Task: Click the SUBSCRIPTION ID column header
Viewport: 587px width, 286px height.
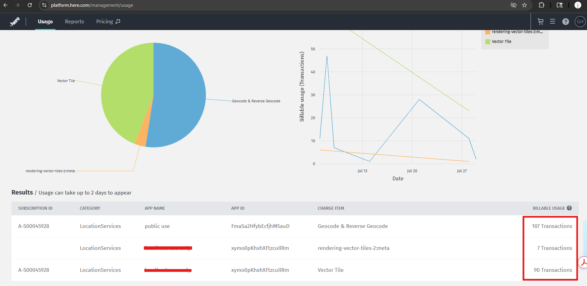Action: point(35,208)
